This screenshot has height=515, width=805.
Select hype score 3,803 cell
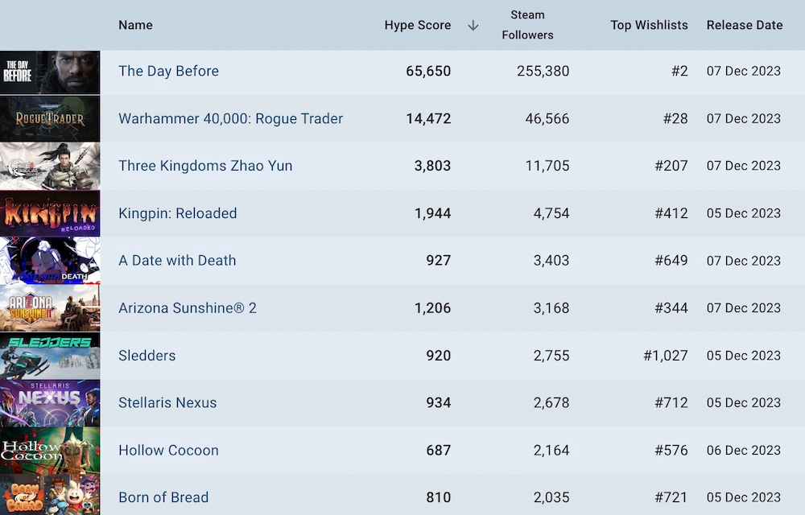(x=432, y=166)
